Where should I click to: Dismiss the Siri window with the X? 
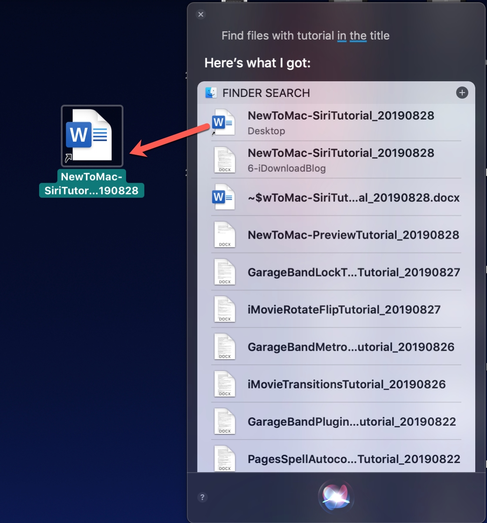[200, 14]
